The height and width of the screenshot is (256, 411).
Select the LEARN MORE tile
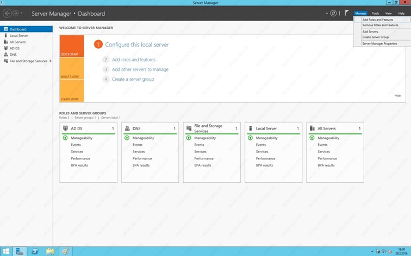[x=72, y=91]
